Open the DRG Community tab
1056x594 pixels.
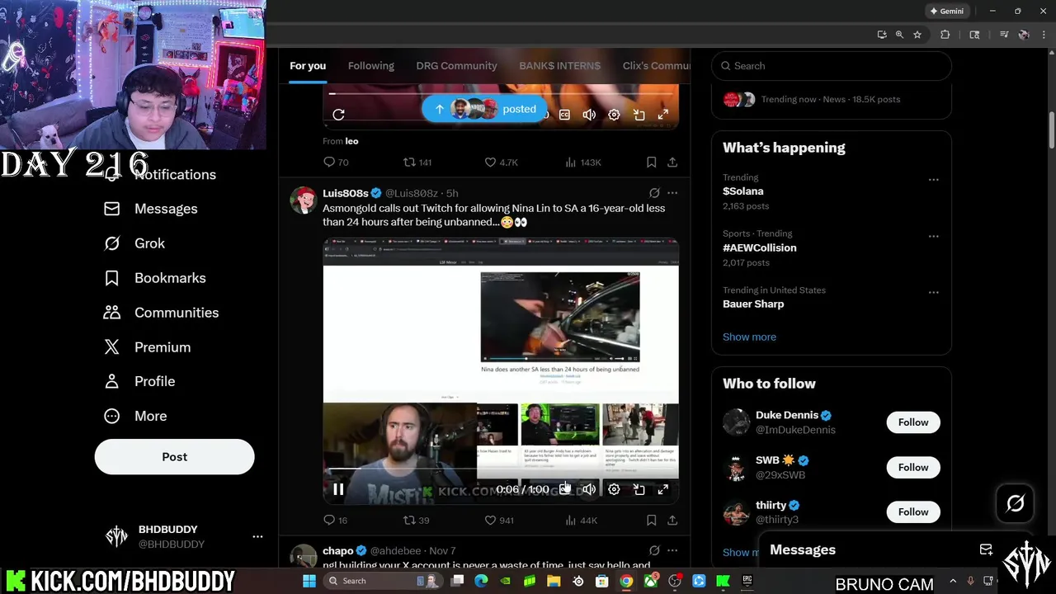coord(456,66)
